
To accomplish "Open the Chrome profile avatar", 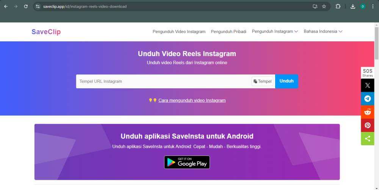I will [363, 6].
